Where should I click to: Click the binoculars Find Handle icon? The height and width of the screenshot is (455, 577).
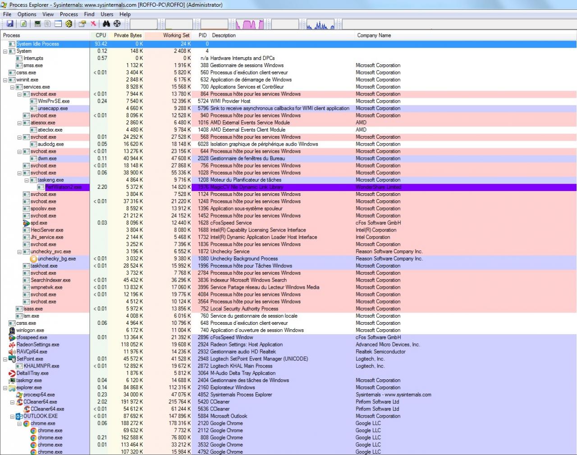pos(107,23)
